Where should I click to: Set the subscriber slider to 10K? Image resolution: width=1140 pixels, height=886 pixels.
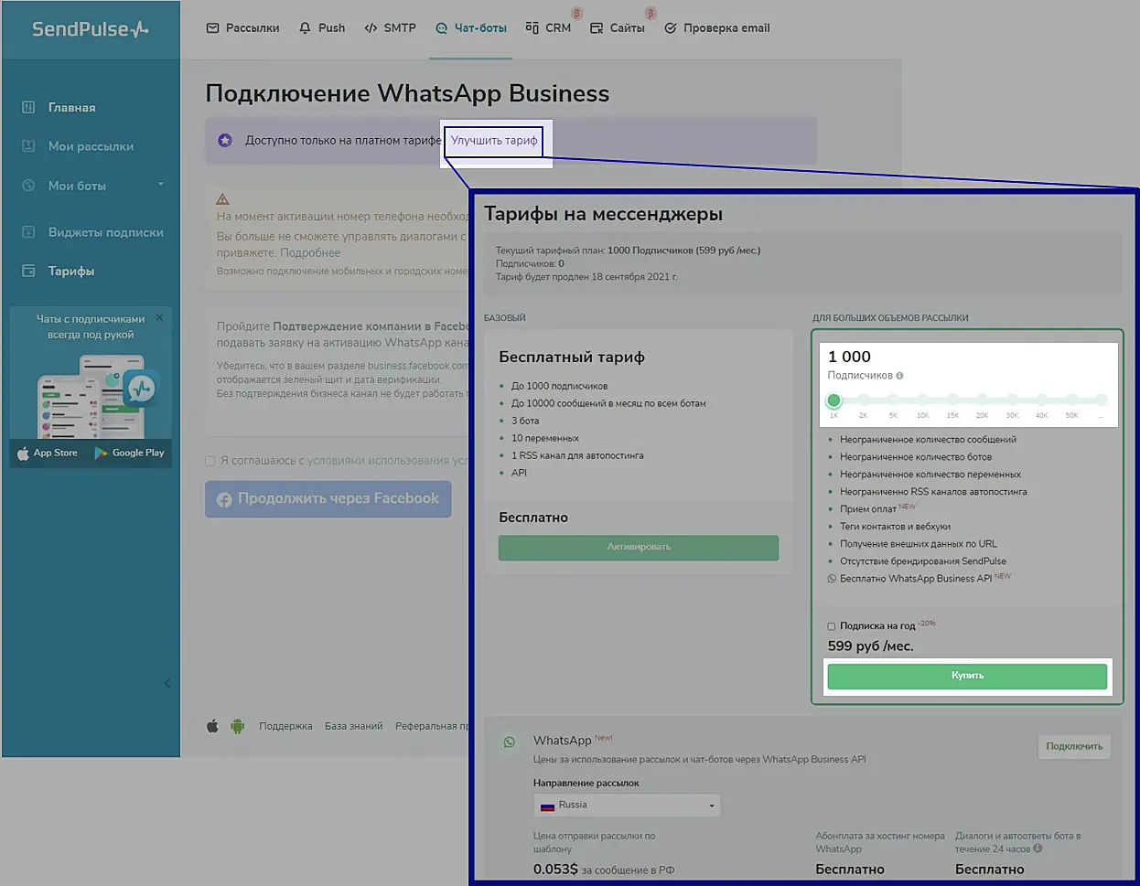(923, 400)
